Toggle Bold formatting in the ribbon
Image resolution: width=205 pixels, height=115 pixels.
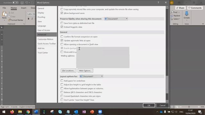29,19
